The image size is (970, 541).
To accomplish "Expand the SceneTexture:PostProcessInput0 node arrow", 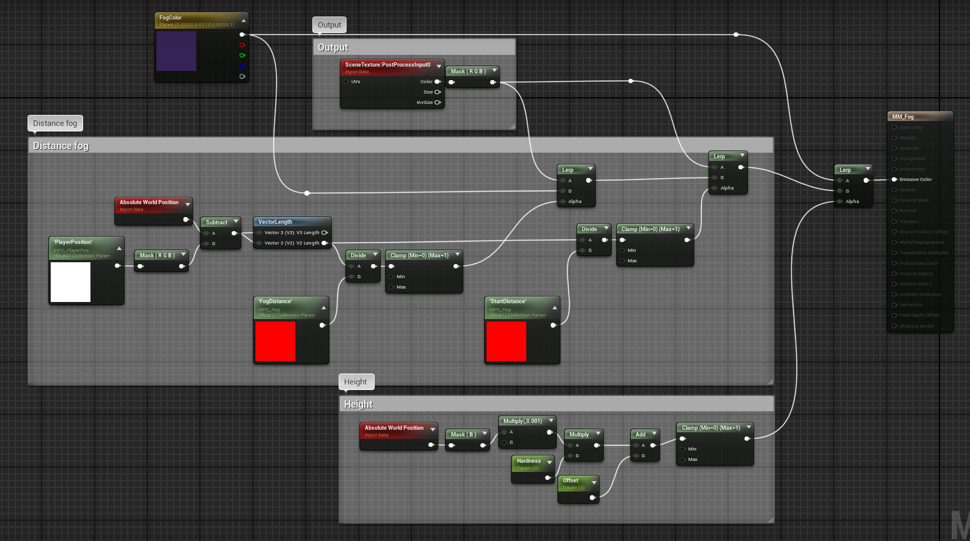I will [x=439, y=66].
